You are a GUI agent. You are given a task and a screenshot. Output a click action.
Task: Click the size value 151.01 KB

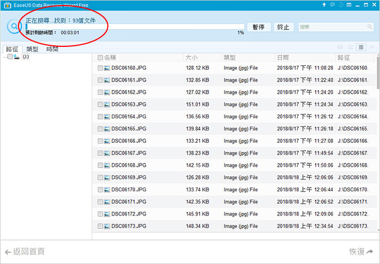197,104
